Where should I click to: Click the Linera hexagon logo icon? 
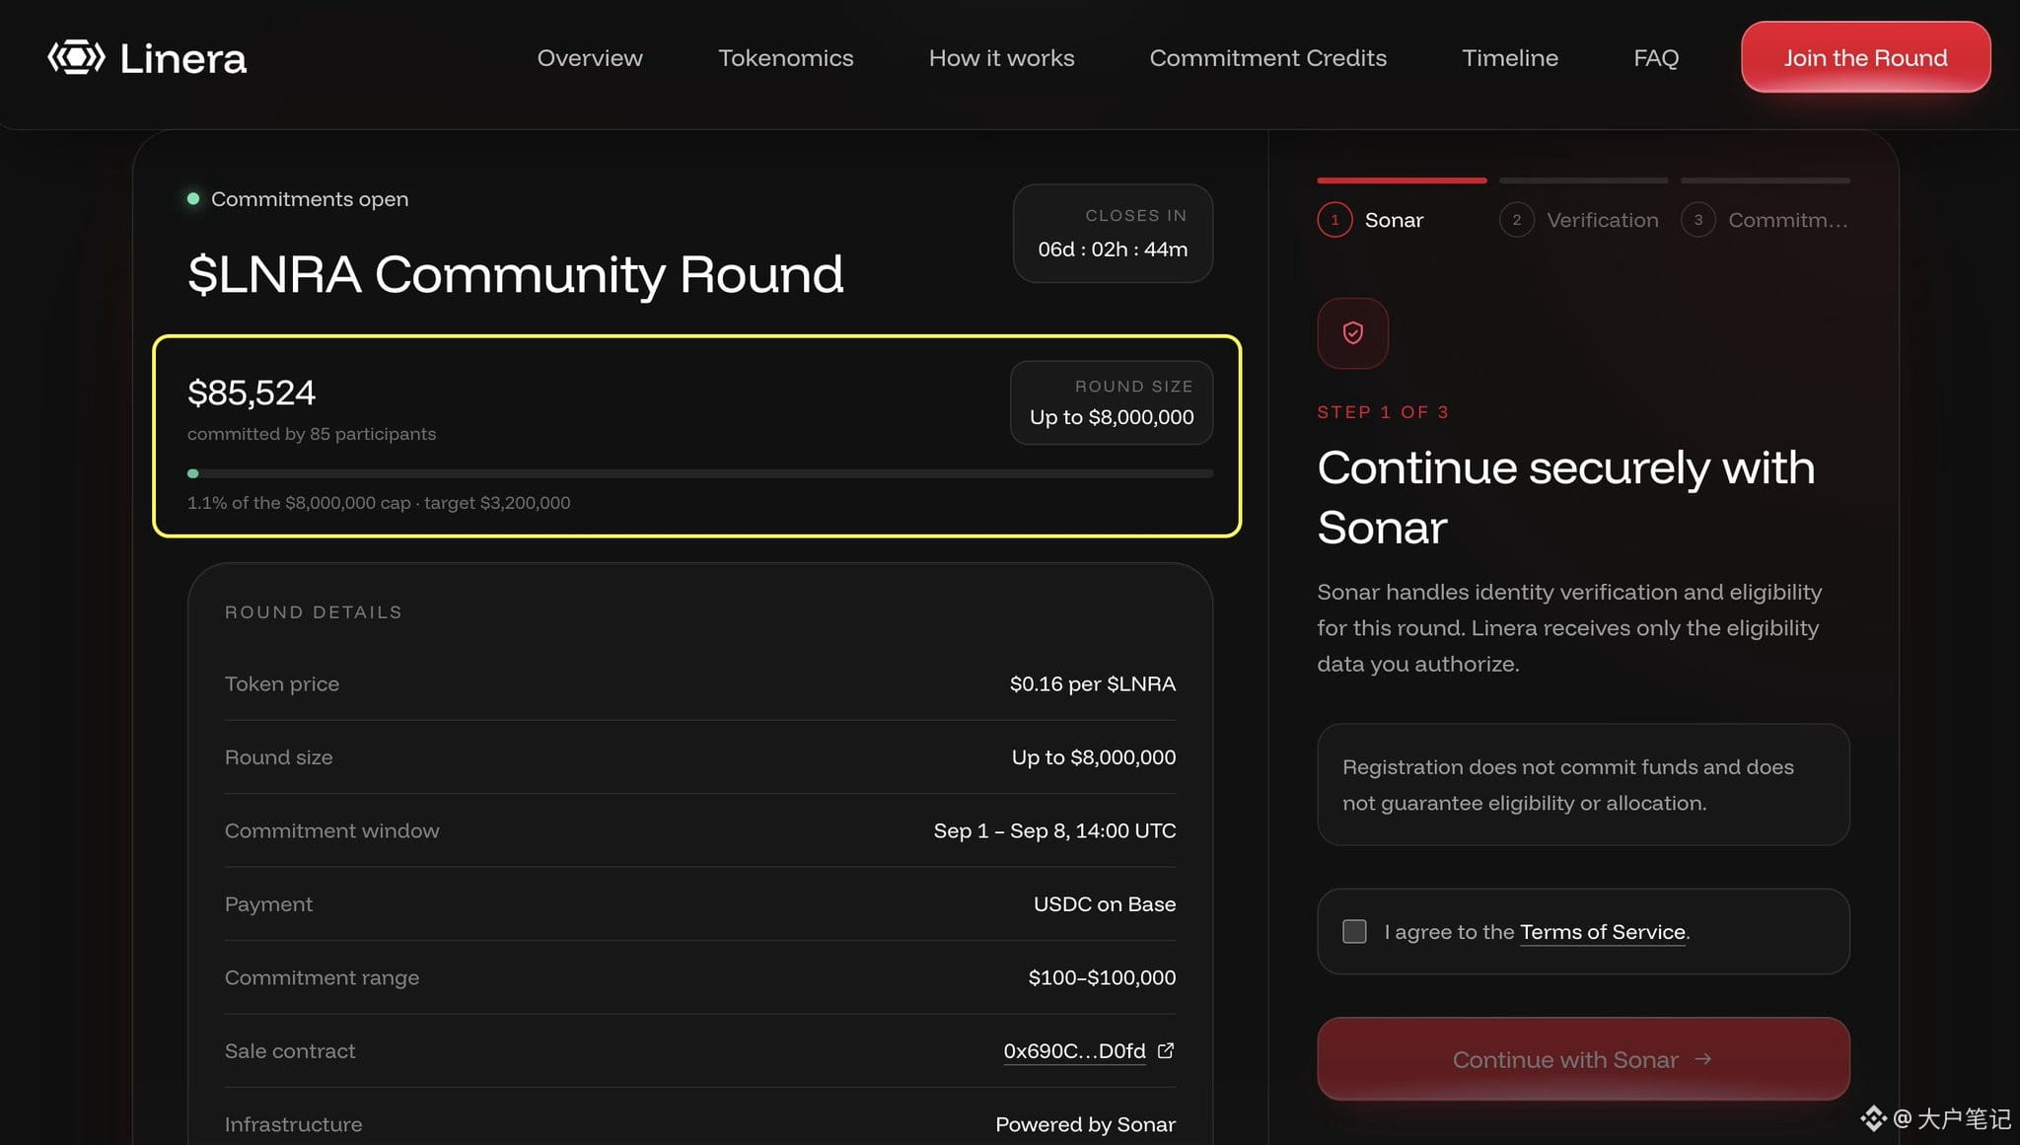(76, 57)
